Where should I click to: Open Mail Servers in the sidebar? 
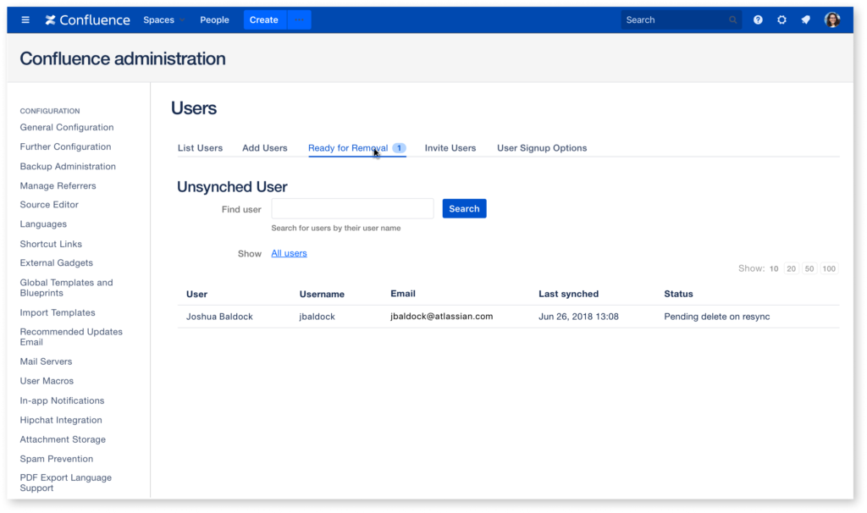[46, 361]
